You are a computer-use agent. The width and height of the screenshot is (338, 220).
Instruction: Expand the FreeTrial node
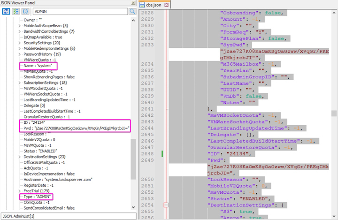click(x=20, y=191)
